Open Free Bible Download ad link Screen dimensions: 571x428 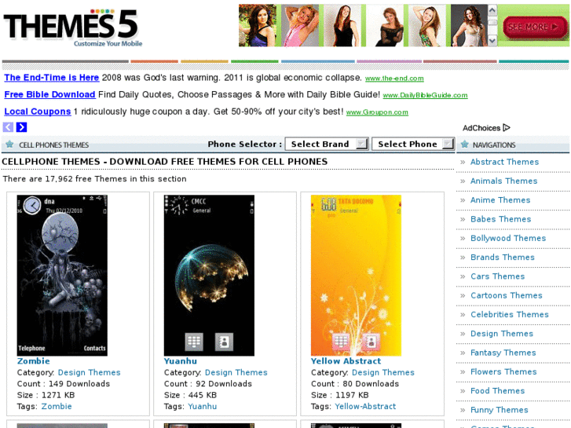(x=49, y=95)
